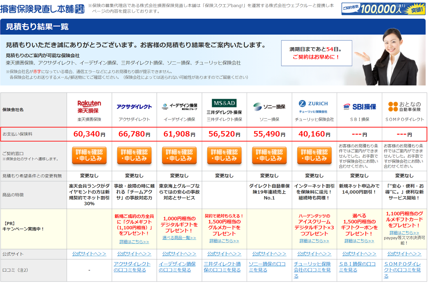This screenshot has height=284, width=428.
Task: Click the 見積もり希望条件との変更有無 row label
Action: (x=32, y=176)
